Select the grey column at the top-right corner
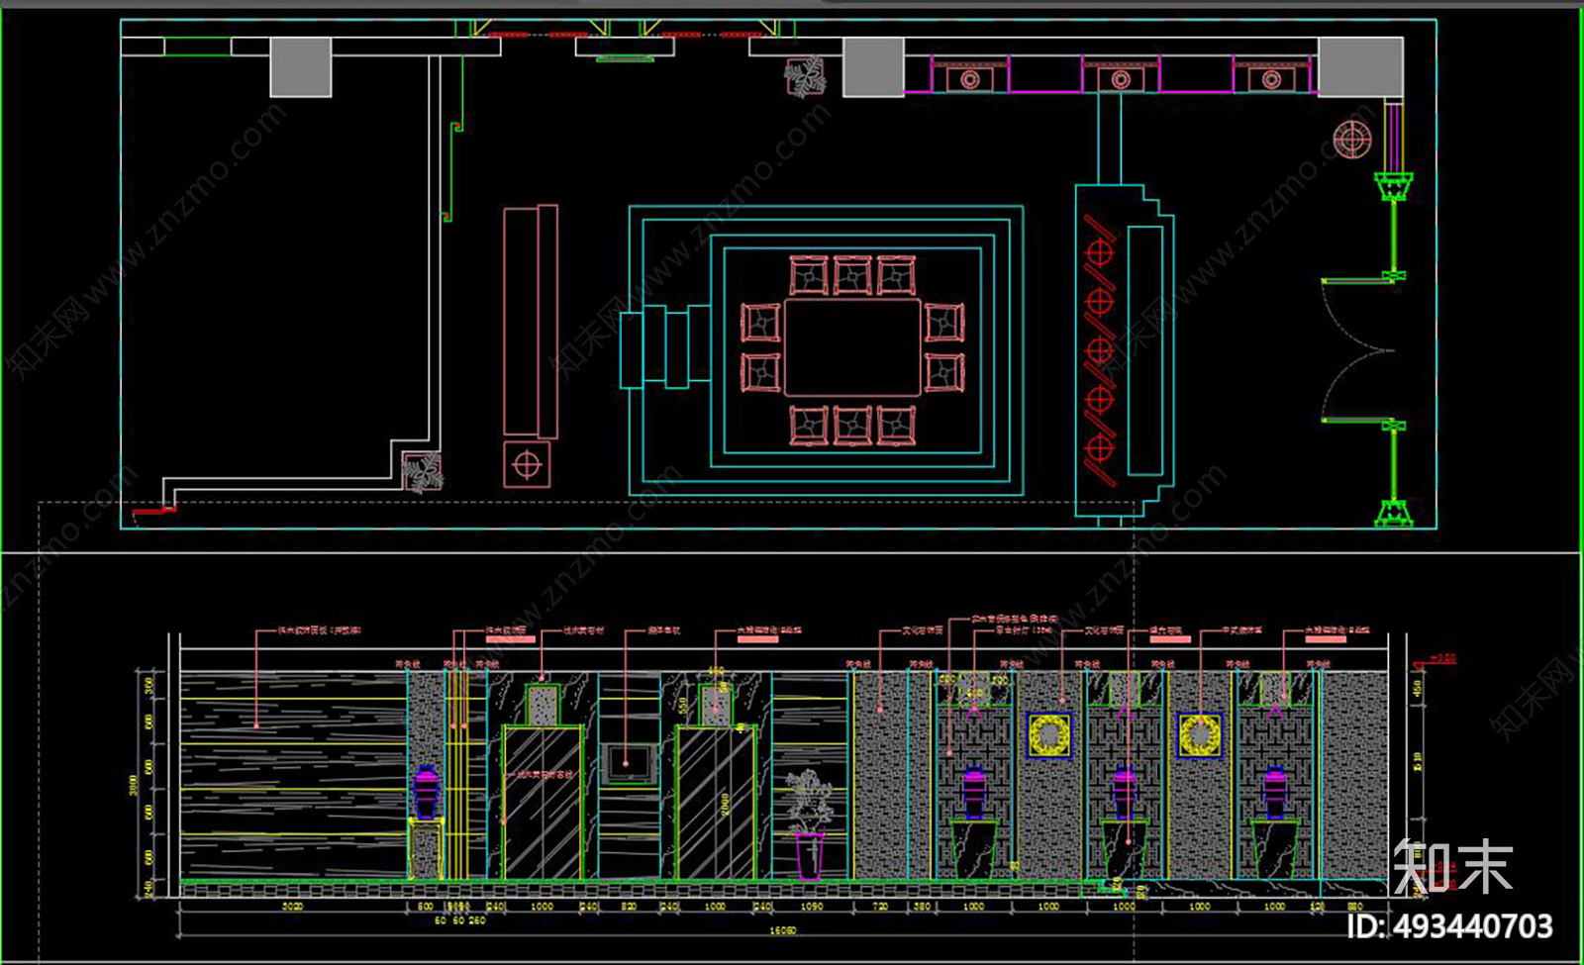 1359,66
